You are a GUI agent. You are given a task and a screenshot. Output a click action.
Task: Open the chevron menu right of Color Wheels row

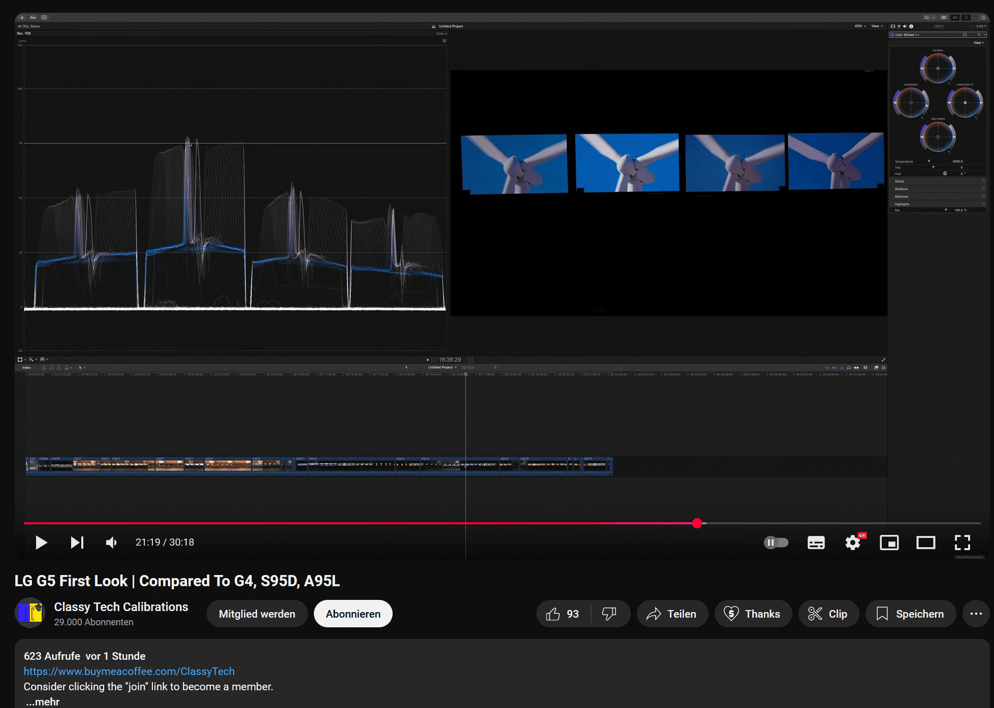click(x=984, y=35)
